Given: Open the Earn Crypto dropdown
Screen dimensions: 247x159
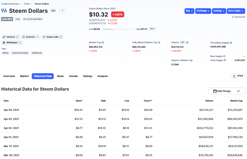Looking at the screenshot, I should pos(236,11).
